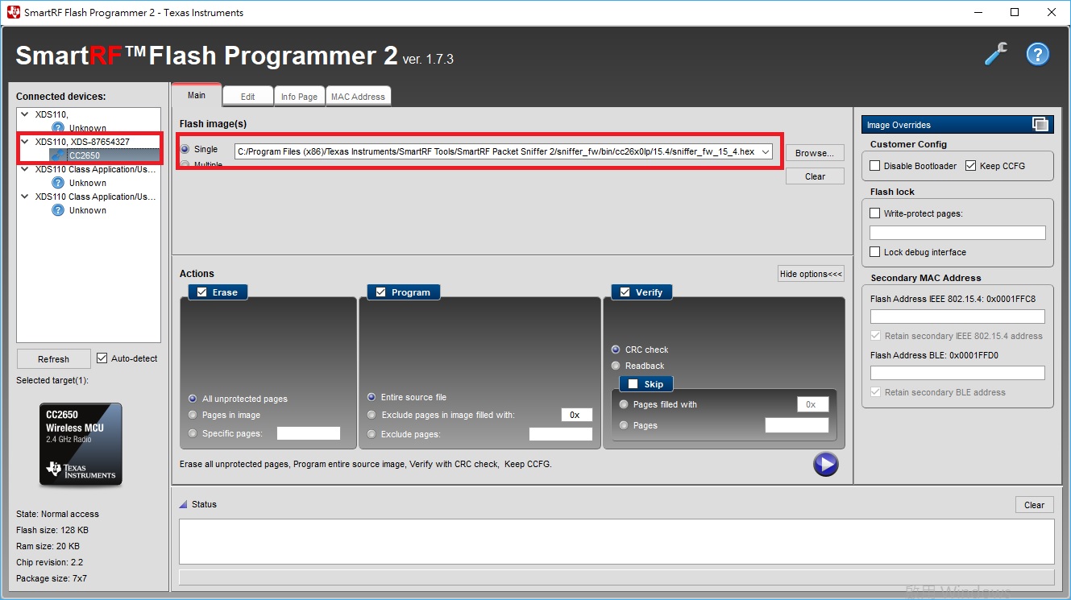Open the help question mark icon
The width and height of the screenshot is (1071, 600).
pyautogui.click(x=1037, y=53)
